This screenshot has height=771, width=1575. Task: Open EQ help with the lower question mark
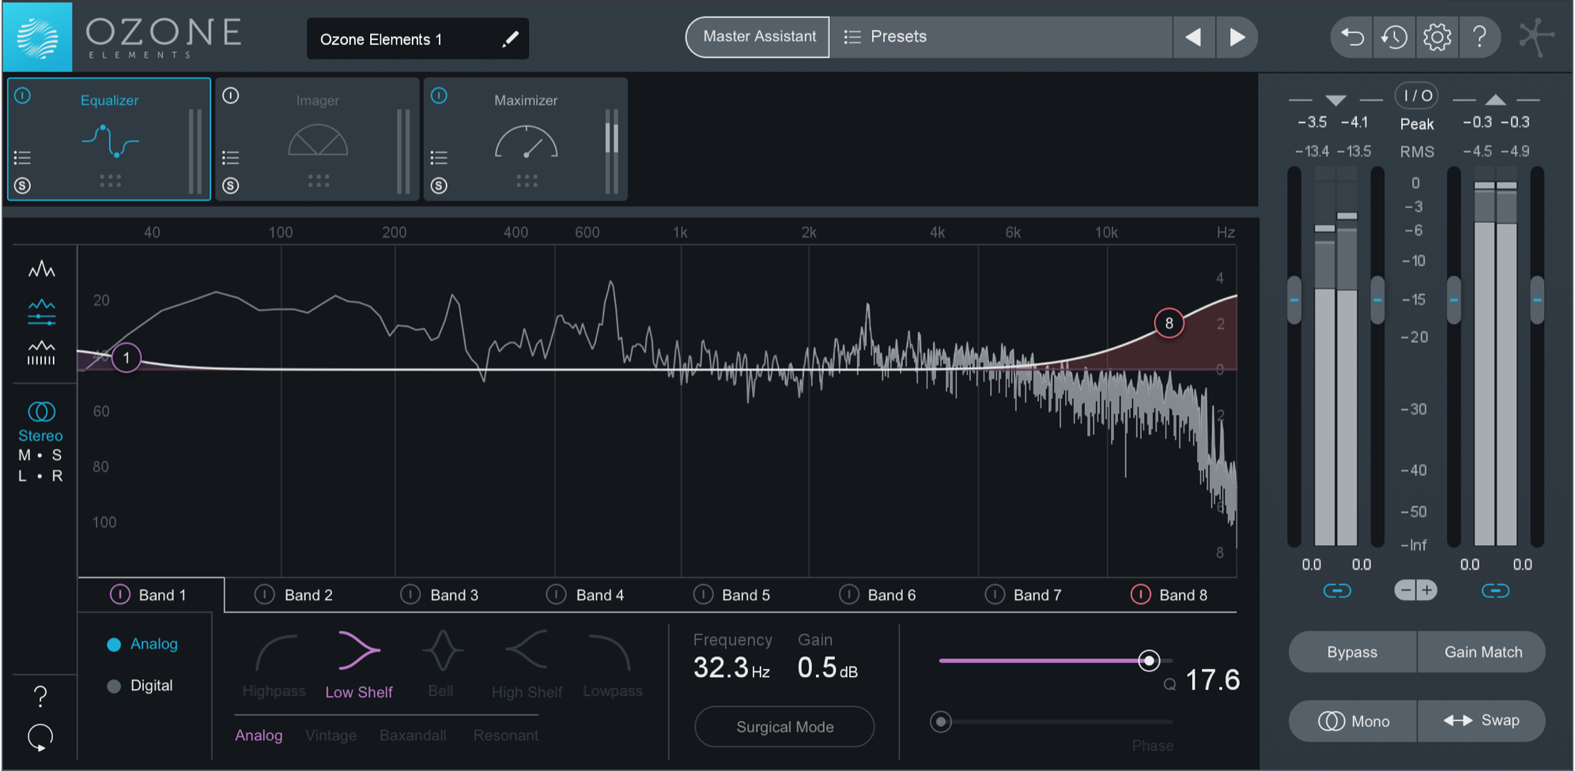[40, 696]
